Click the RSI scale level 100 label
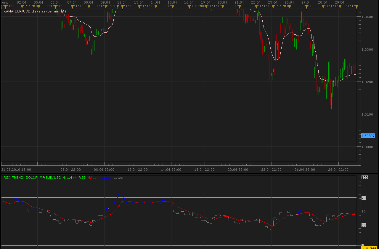Screen dimensions: 379x249 tap(364, 178)
